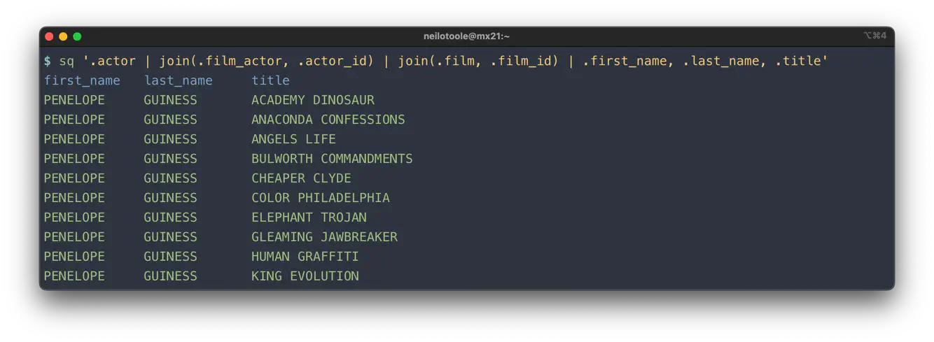The image size is (934, 342).
Task: Click the KING EVOLUTION film title
Action: click(x=305, y=276)
